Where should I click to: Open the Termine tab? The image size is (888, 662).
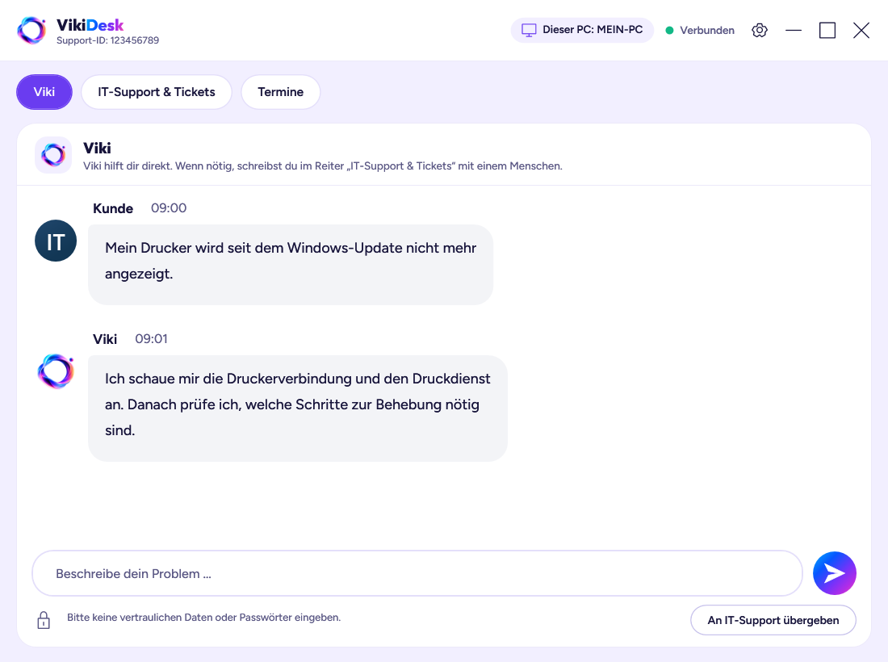pos(280,92)
